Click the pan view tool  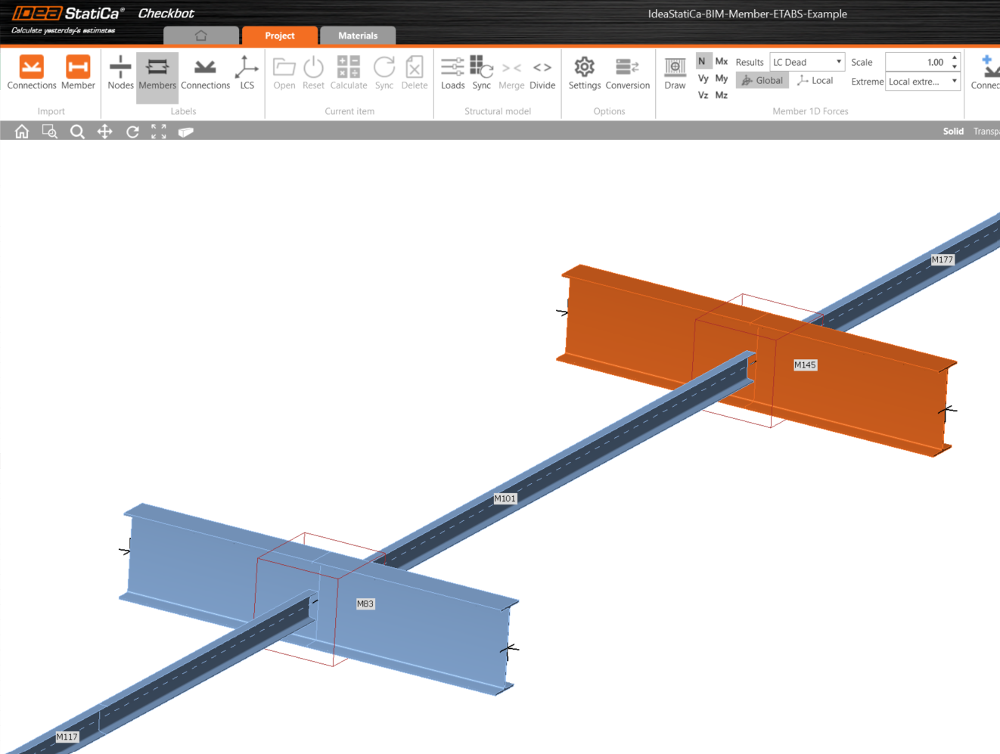104,132
